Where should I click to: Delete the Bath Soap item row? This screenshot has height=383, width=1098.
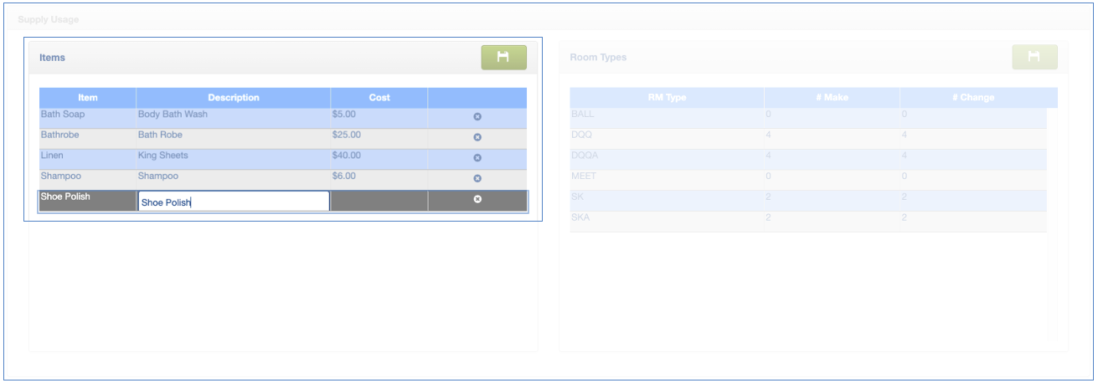(x=477, y=117)
